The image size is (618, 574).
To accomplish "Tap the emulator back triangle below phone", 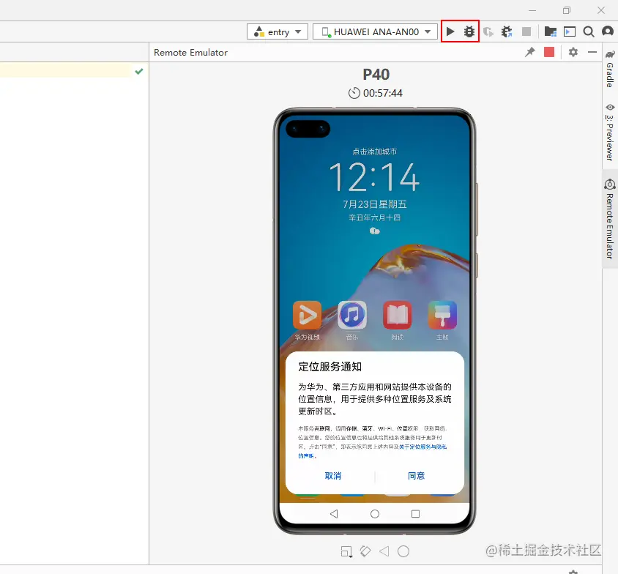I will [x=384, y=551].
